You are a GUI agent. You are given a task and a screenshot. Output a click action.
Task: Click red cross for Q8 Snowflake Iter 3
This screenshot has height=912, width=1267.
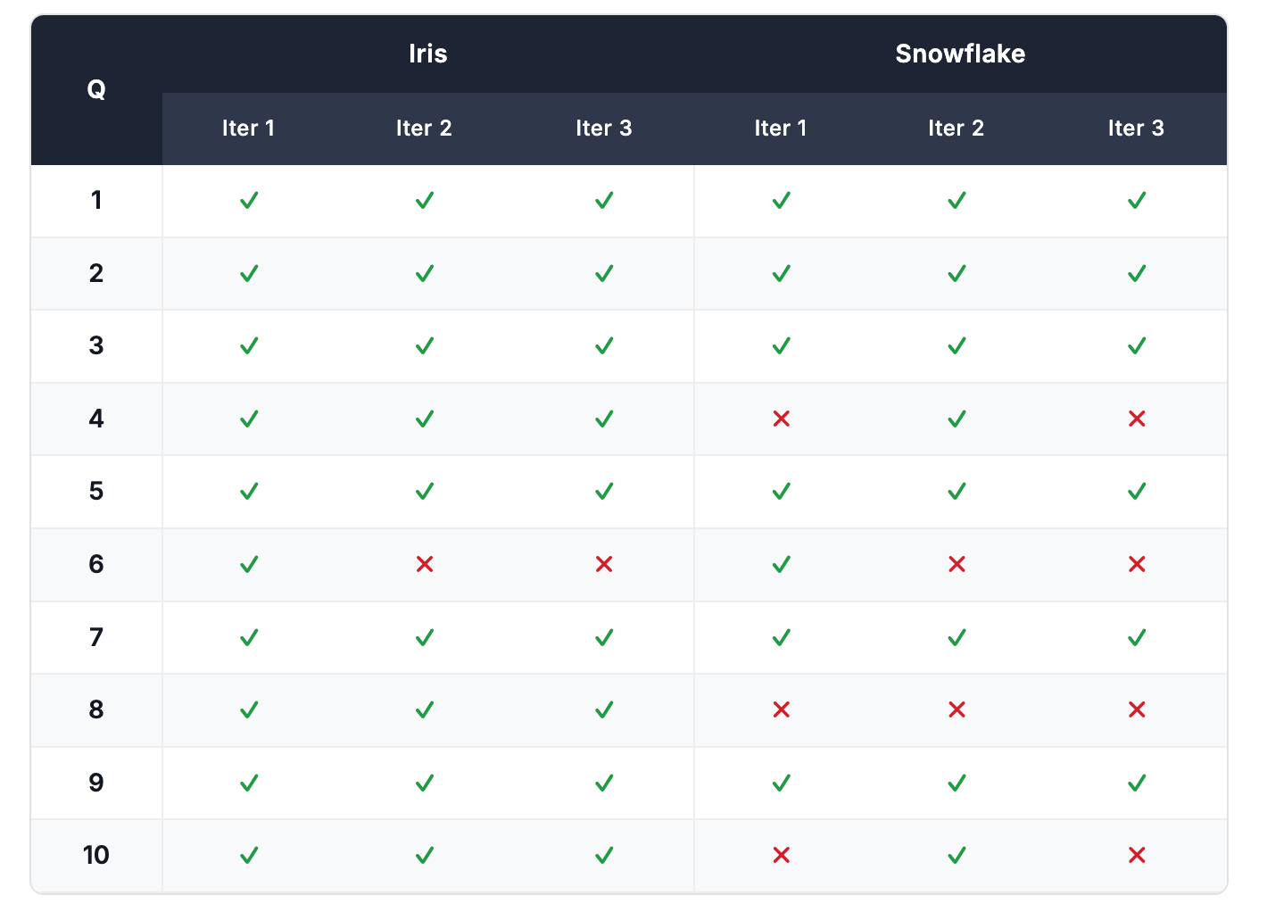tap(1137, 709)
